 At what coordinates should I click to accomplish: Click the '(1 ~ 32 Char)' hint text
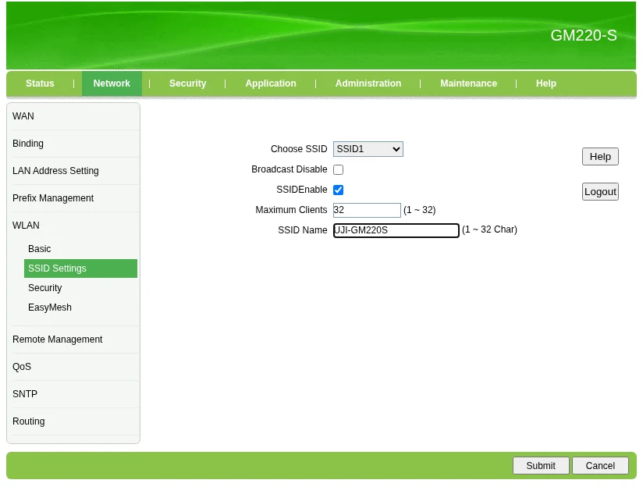(x=489, y=229)
